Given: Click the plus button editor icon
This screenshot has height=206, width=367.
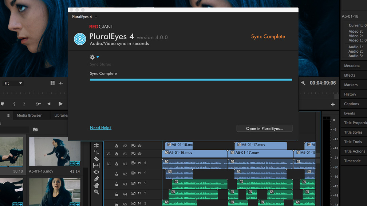Looking at the screenshot, I should click(x=333, y=105).
